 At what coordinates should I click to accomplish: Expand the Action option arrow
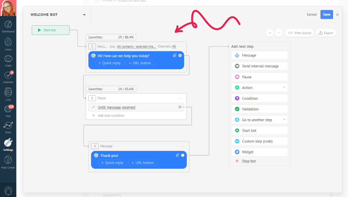(284, 87)
